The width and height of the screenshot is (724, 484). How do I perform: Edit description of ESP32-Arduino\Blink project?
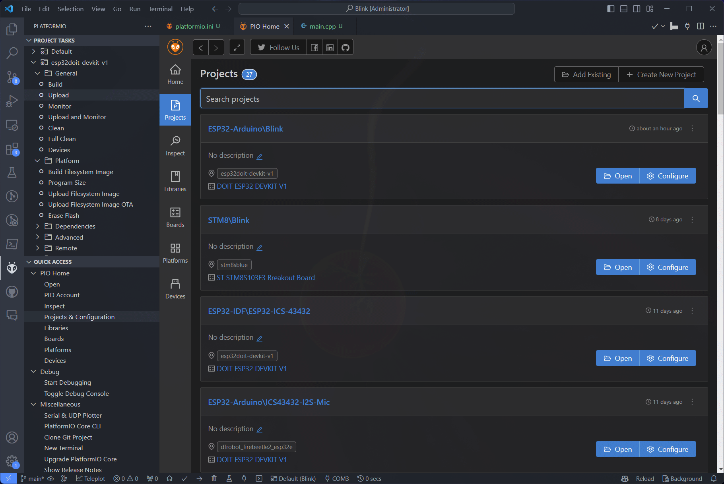point(260,156)
